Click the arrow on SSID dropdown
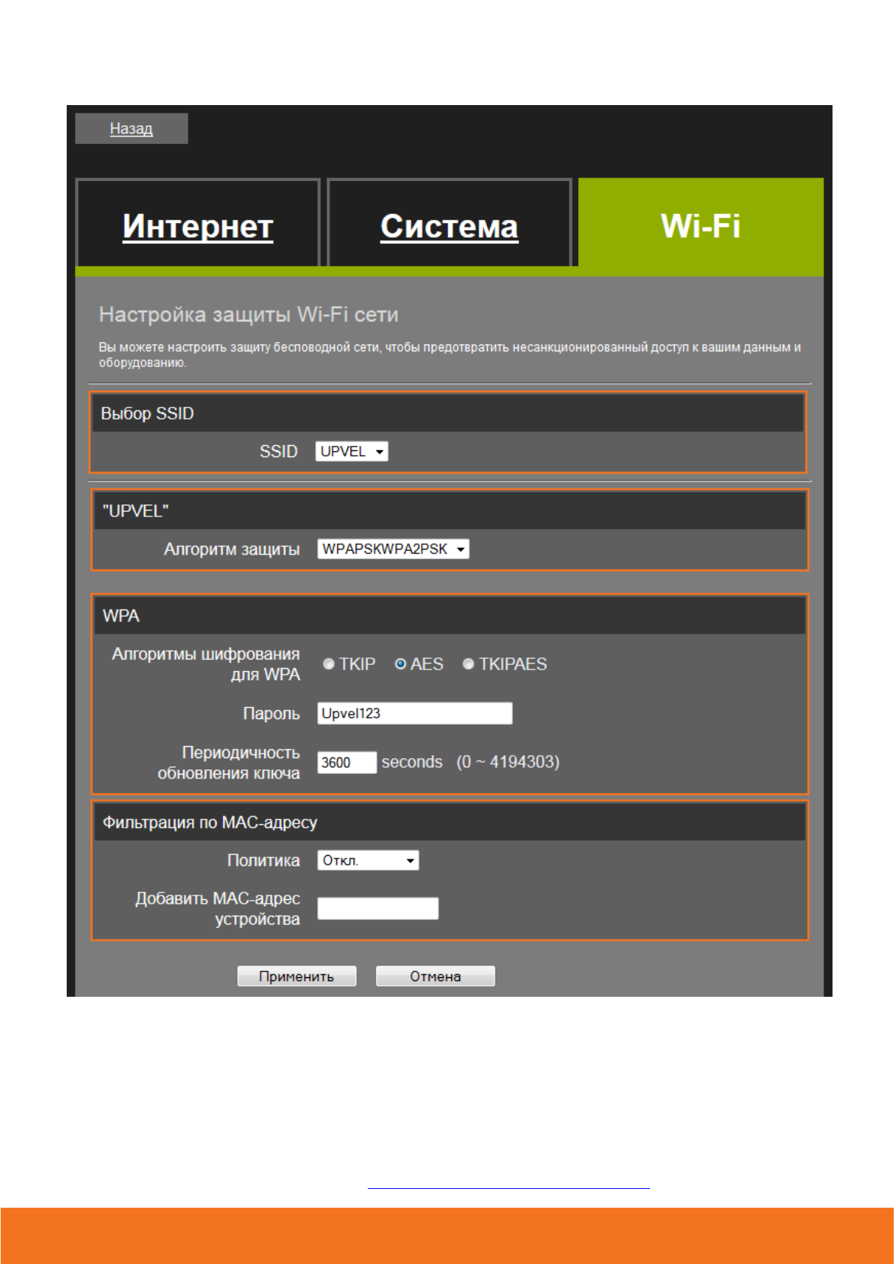The image size is (894, 1264). 380,452
